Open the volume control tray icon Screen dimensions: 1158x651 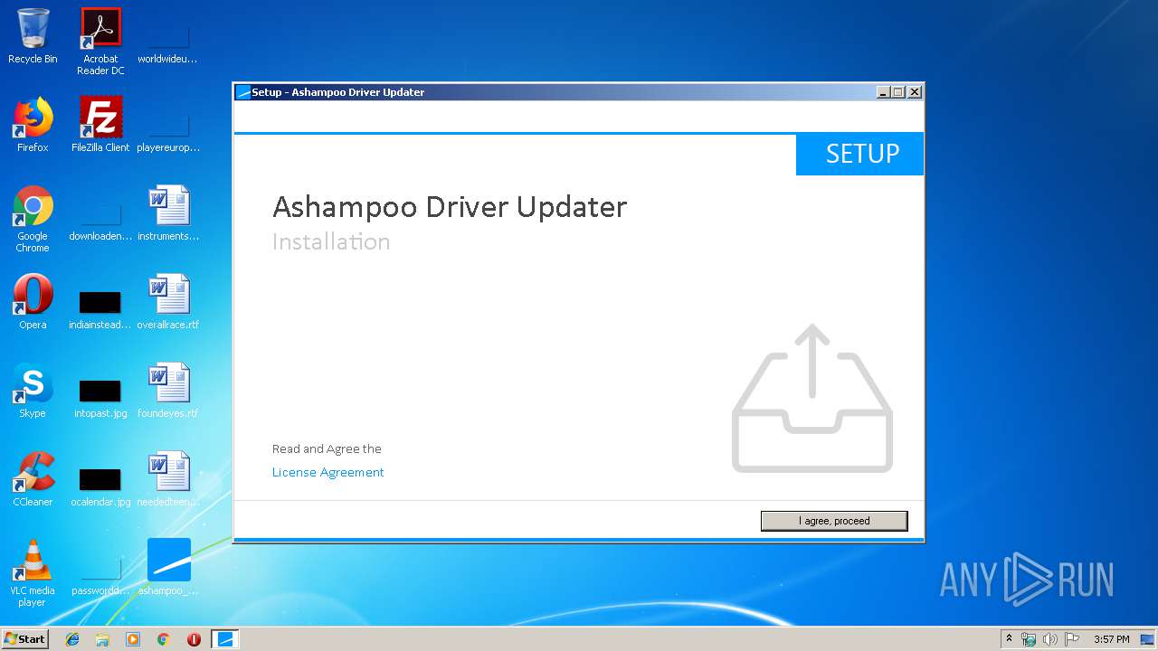tap(1050, 639)
